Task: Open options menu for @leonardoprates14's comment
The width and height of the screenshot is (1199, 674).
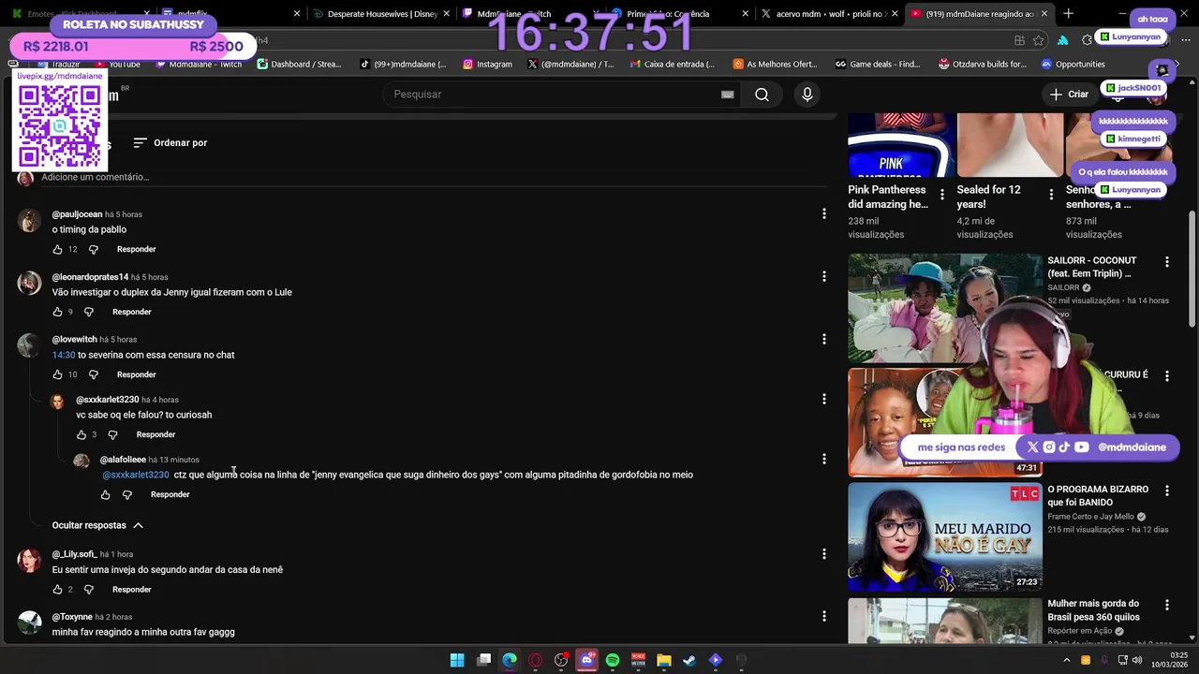Action: coord(823,277)
